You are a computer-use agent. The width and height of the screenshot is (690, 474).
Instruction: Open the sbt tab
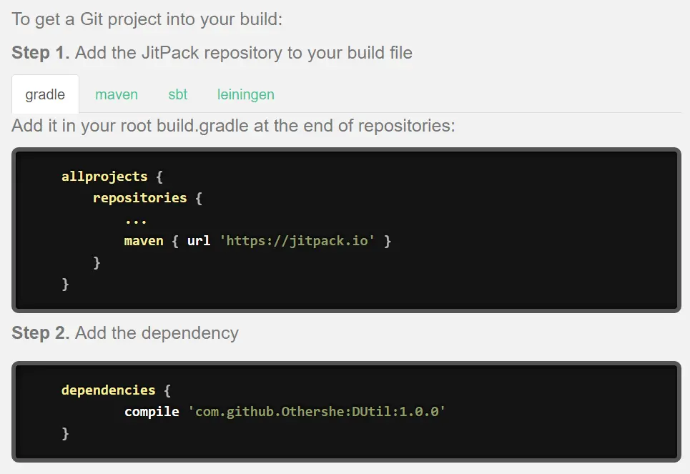[178, 94]
